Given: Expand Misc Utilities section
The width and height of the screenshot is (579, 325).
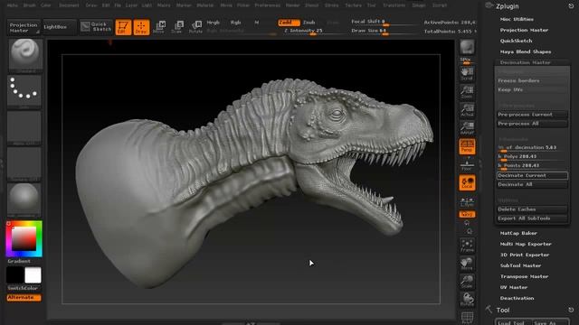Looking at the screenshot, I should 517,19.
